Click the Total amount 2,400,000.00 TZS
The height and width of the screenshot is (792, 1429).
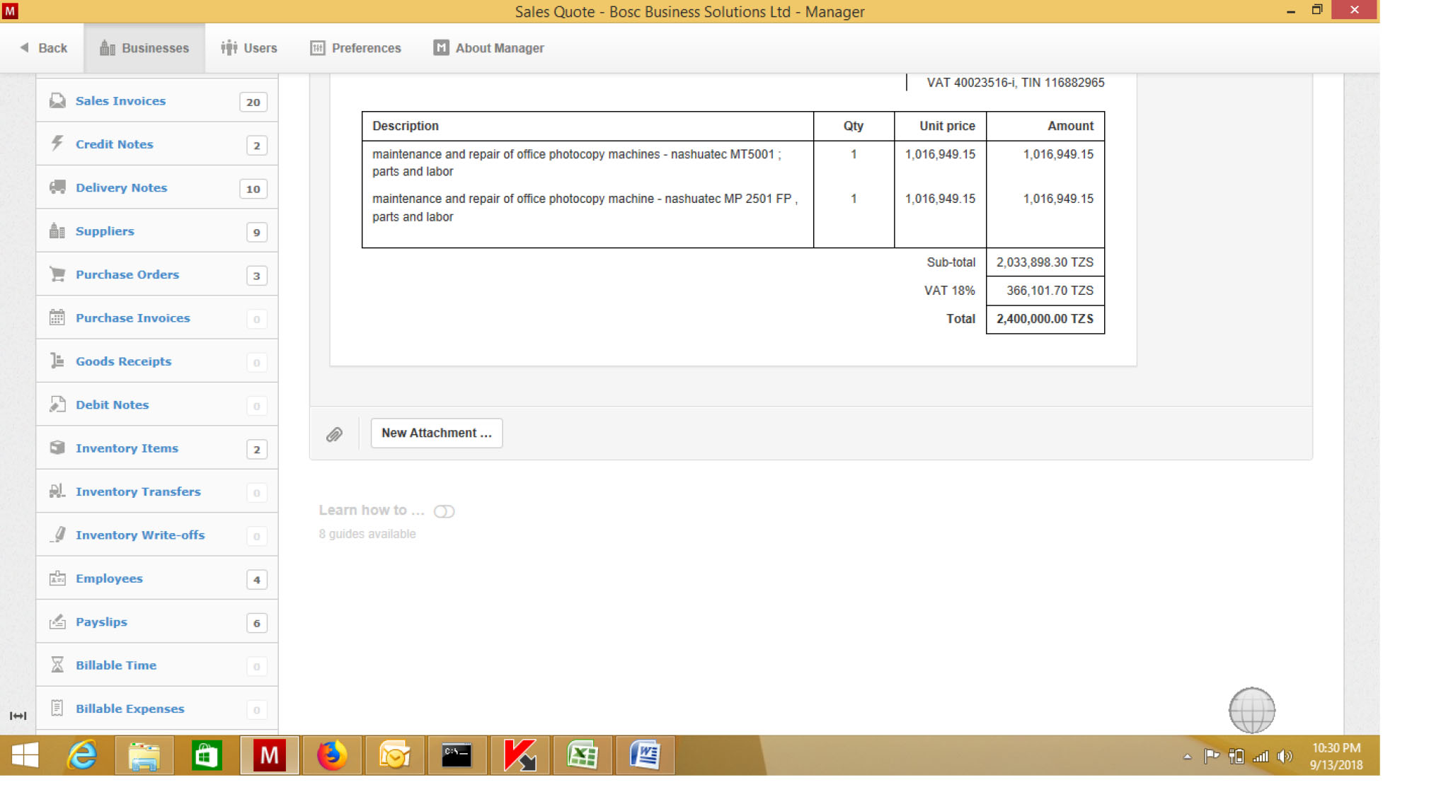tap(1045, 319)
